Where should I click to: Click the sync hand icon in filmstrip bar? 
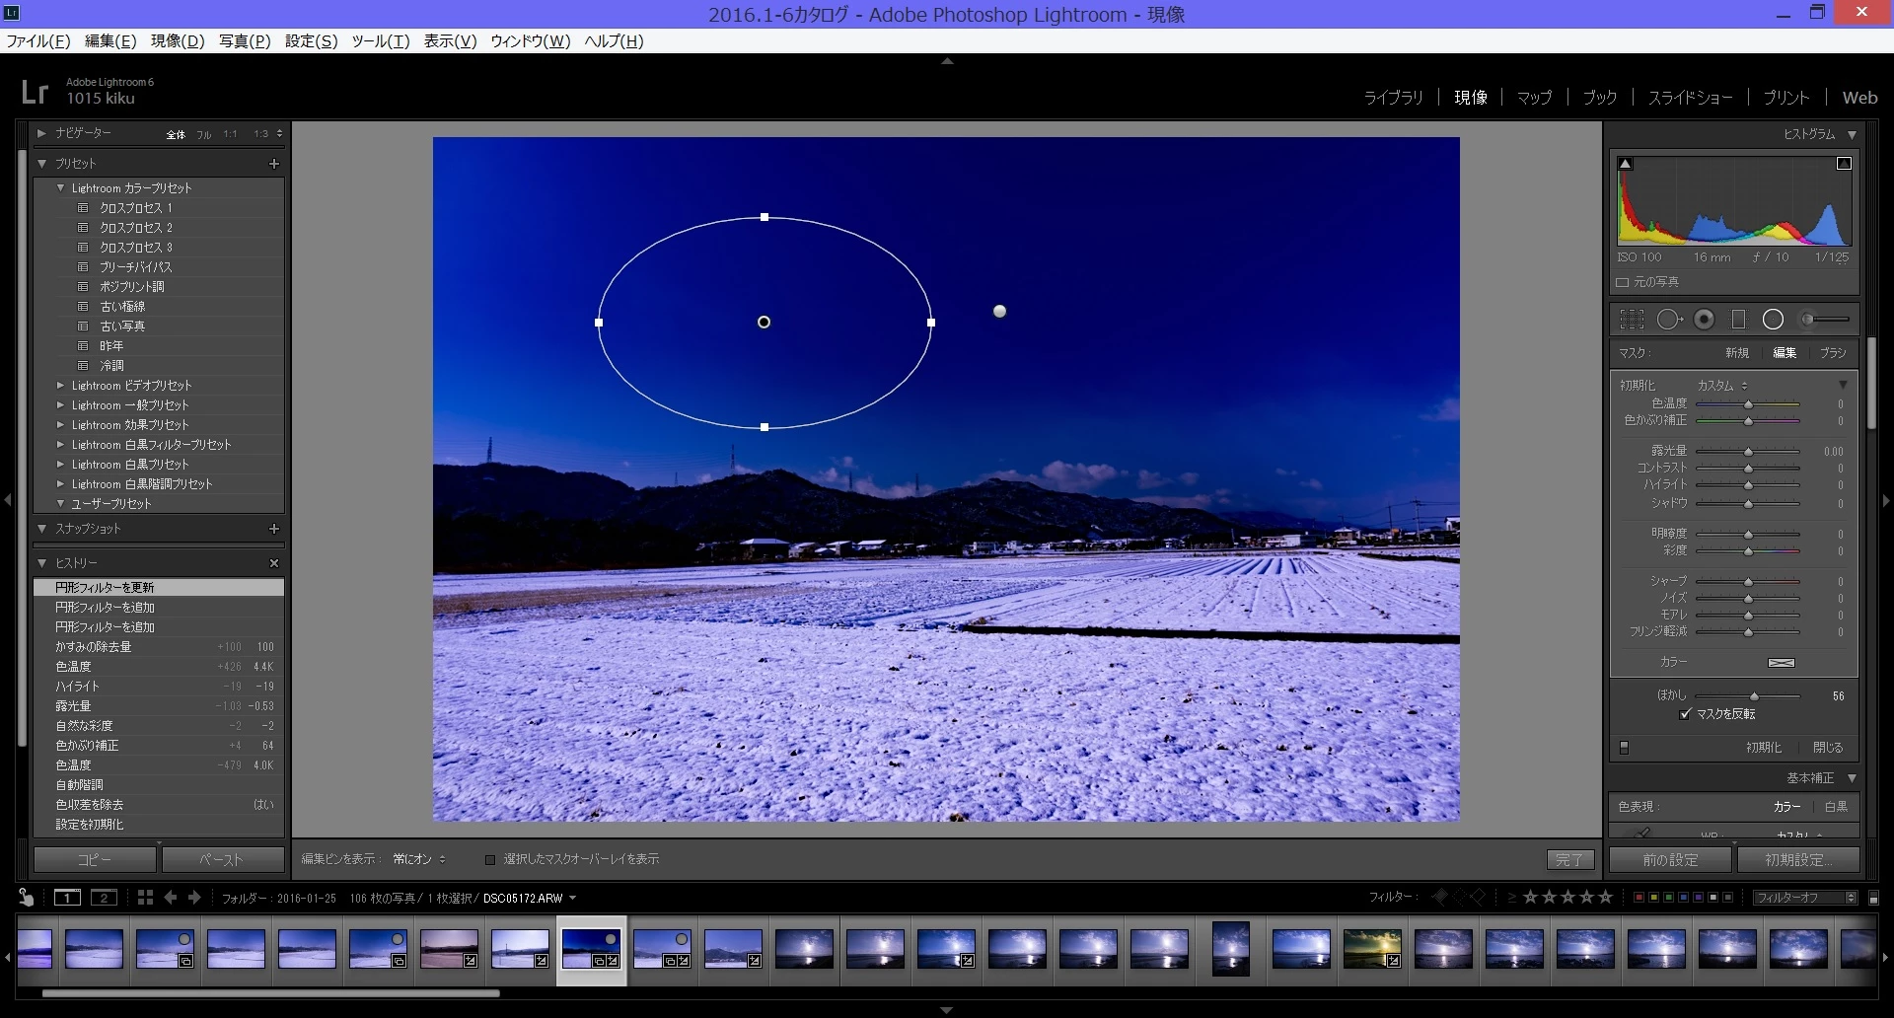click(26, 897)
